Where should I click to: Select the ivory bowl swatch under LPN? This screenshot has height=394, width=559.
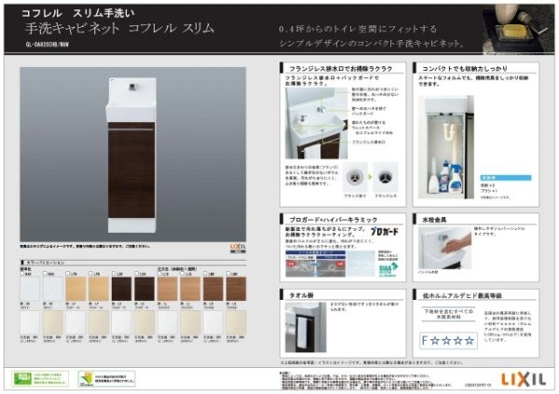click(x=99, y=322)
